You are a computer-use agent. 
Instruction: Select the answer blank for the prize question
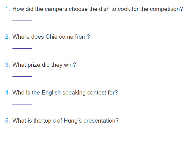(x=22, y=75)
